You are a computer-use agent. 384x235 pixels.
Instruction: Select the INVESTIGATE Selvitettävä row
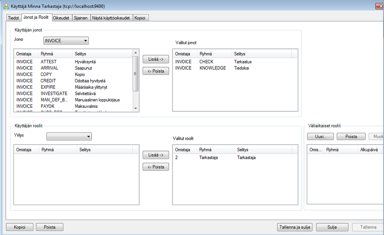(73, 94)
